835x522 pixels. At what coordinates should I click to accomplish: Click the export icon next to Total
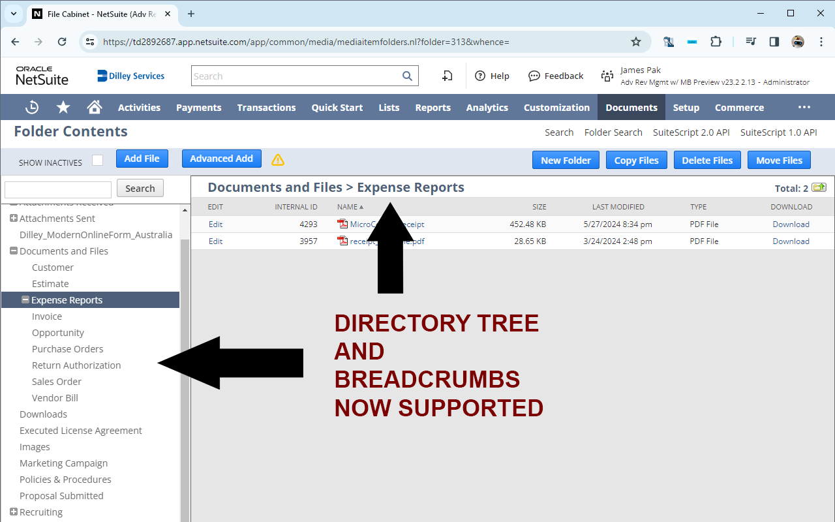[x=819, y=188]
